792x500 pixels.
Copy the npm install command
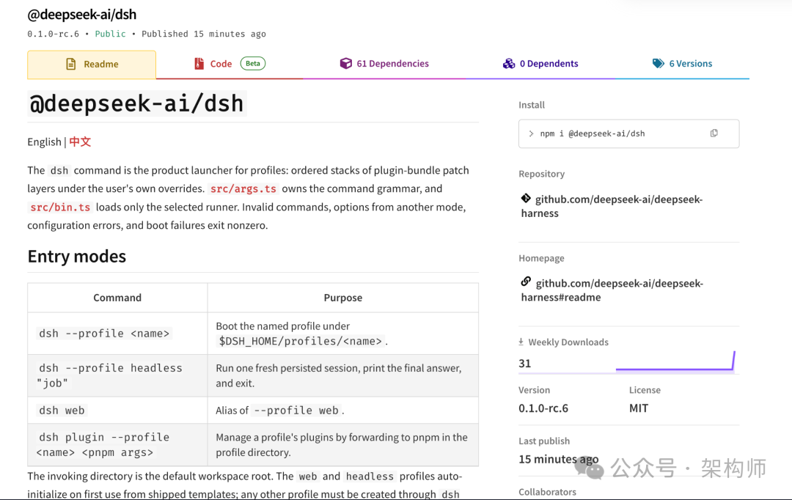(x=714, y=133)
